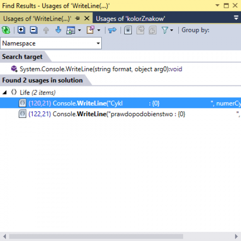Collapse the Life namespace tree node
The height and width of the screenshot is (241, 241).
(5, 93)
